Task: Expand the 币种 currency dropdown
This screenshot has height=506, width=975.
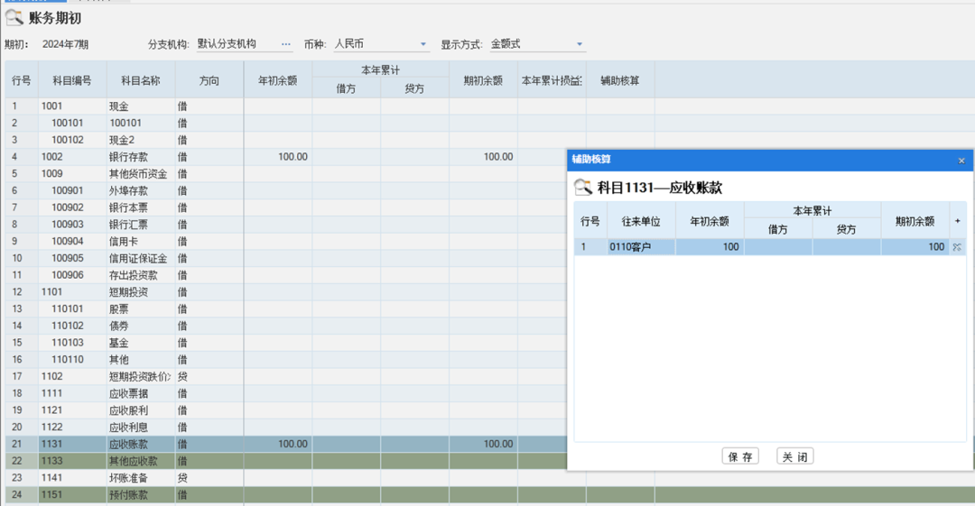Action: point(423,44)
